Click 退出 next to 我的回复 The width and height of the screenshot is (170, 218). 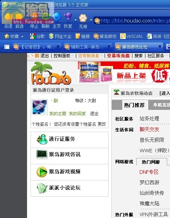[94, 114]
